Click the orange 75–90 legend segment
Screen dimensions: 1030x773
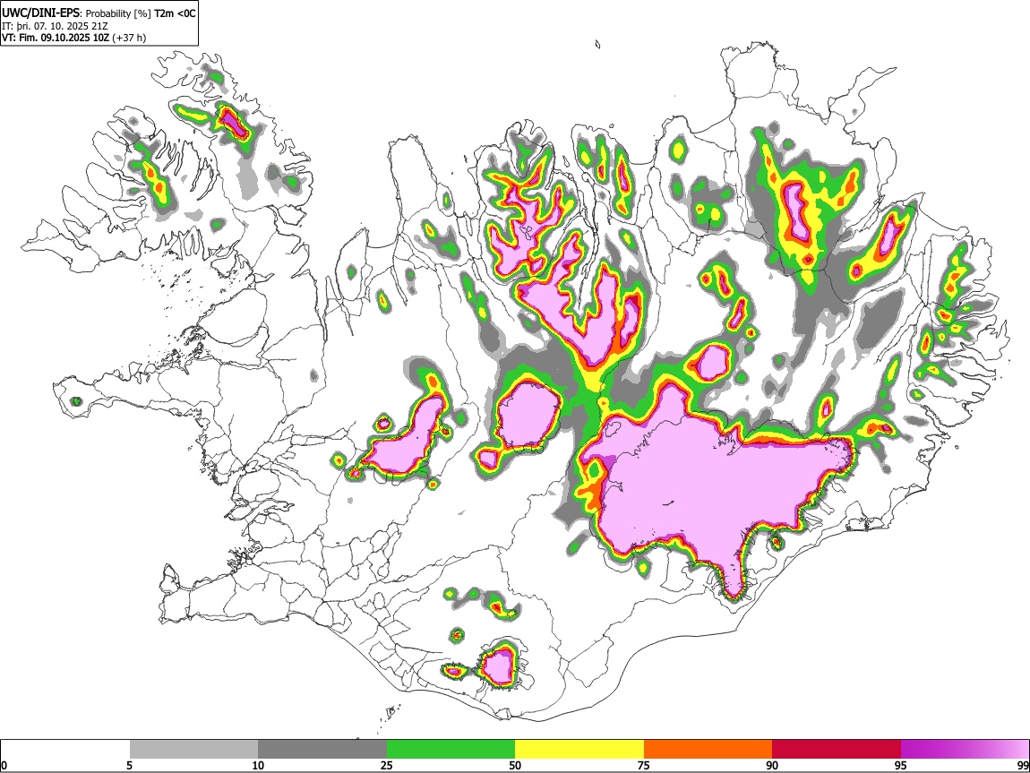[708, 750]
